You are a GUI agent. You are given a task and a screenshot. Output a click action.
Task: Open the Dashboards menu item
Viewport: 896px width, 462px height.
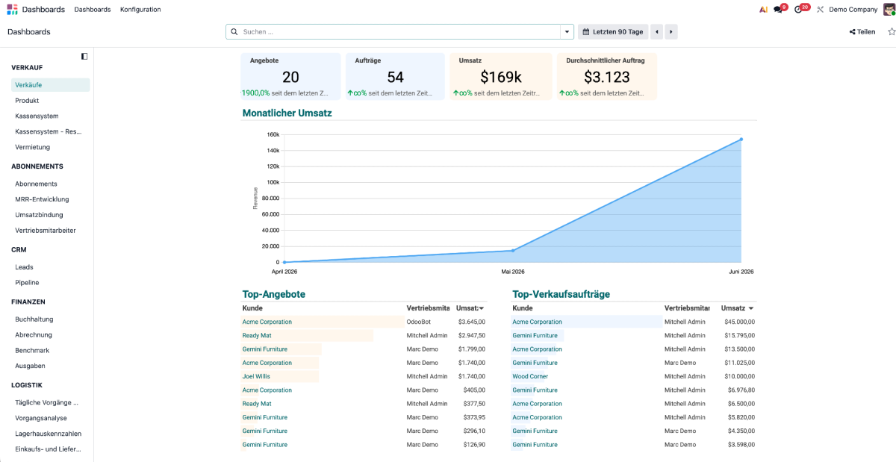point(93,10)
